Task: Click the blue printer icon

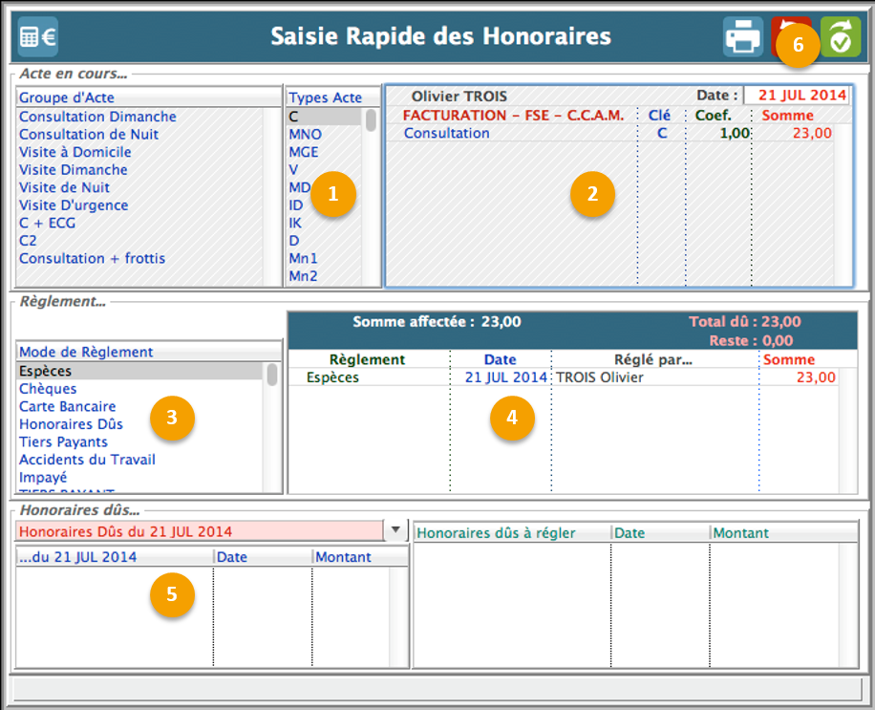Action: tap(742, 37)
